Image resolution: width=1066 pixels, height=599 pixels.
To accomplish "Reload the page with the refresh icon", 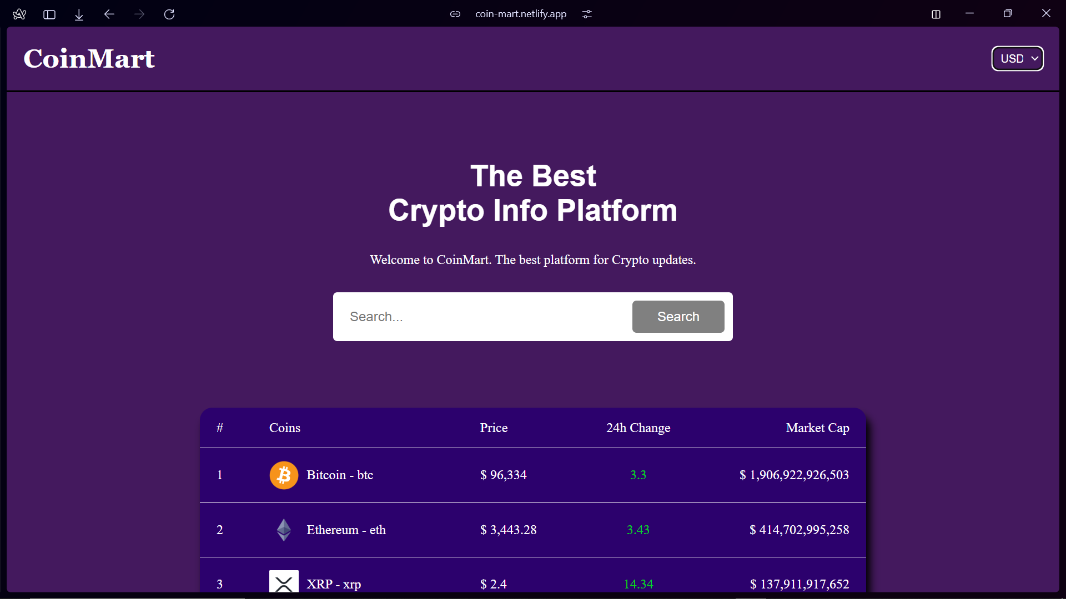I will pyautogui.click(x=169, y=14).
